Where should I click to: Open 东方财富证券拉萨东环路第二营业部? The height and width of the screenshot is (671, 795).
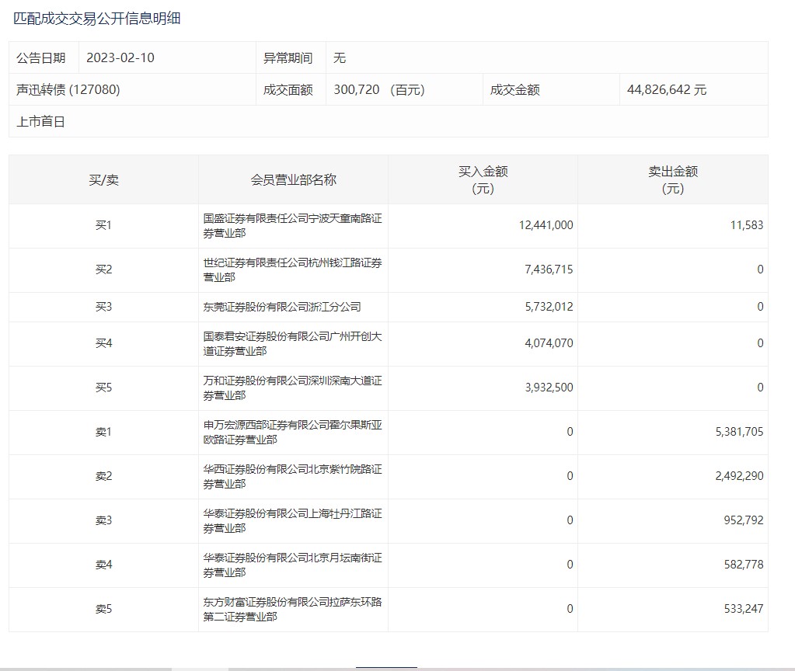point(292,610)
